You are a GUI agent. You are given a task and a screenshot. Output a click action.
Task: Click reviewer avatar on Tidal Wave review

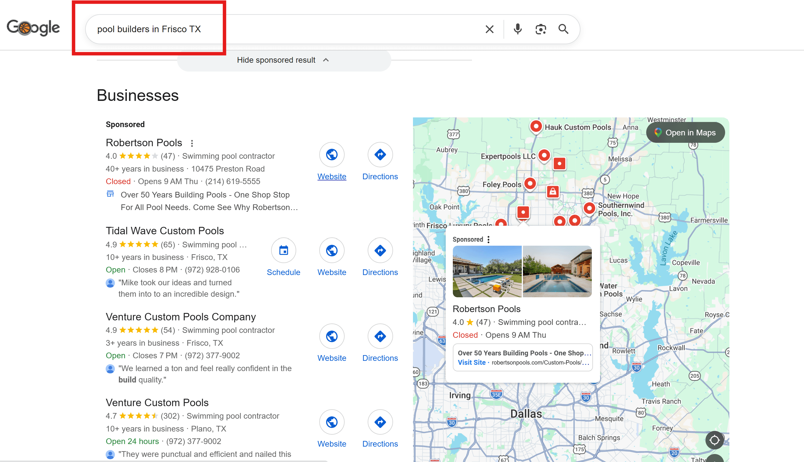point(110,283)
